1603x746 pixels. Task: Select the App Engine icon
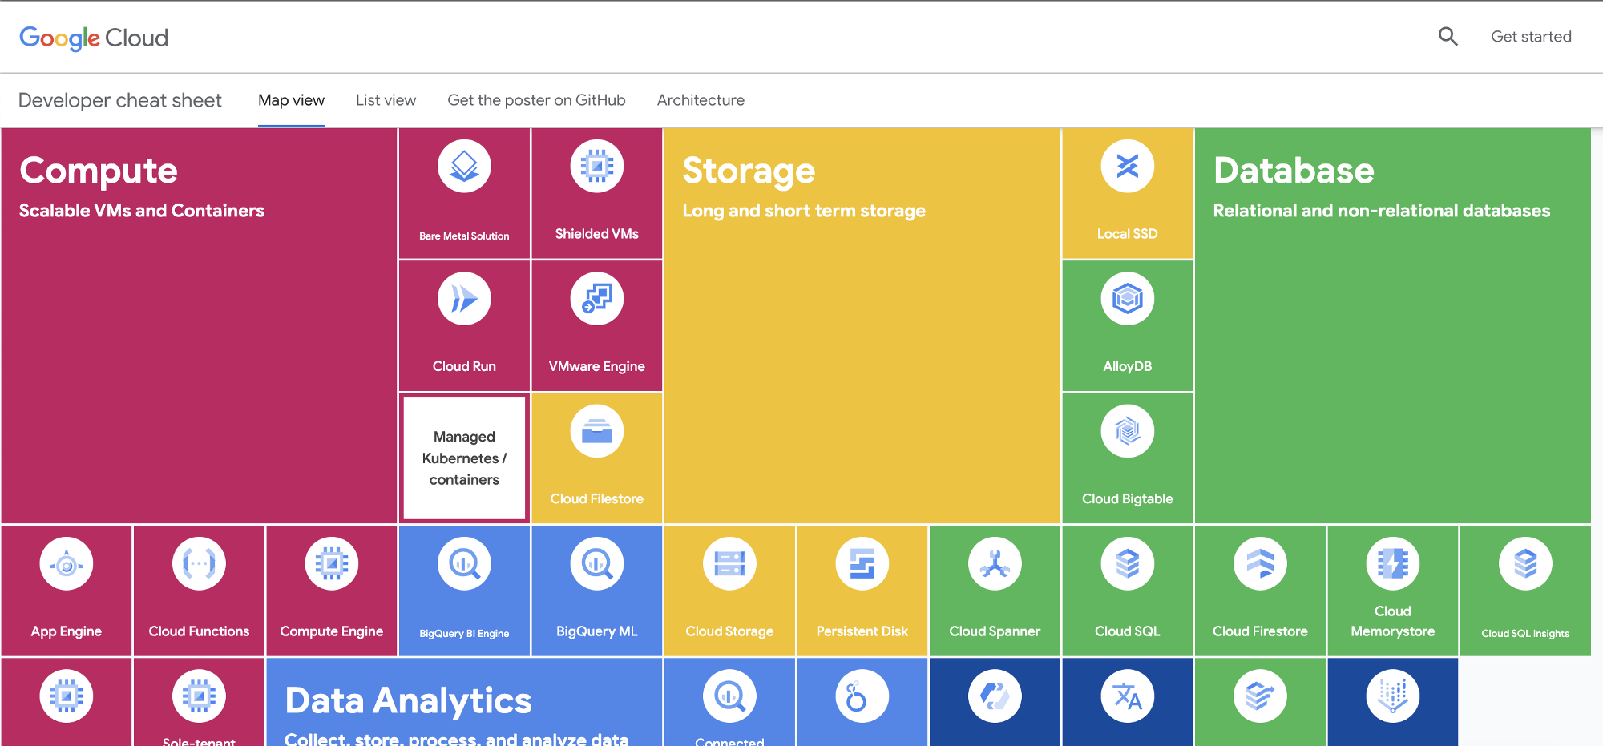pyautogui.click(x=67, y=564)
